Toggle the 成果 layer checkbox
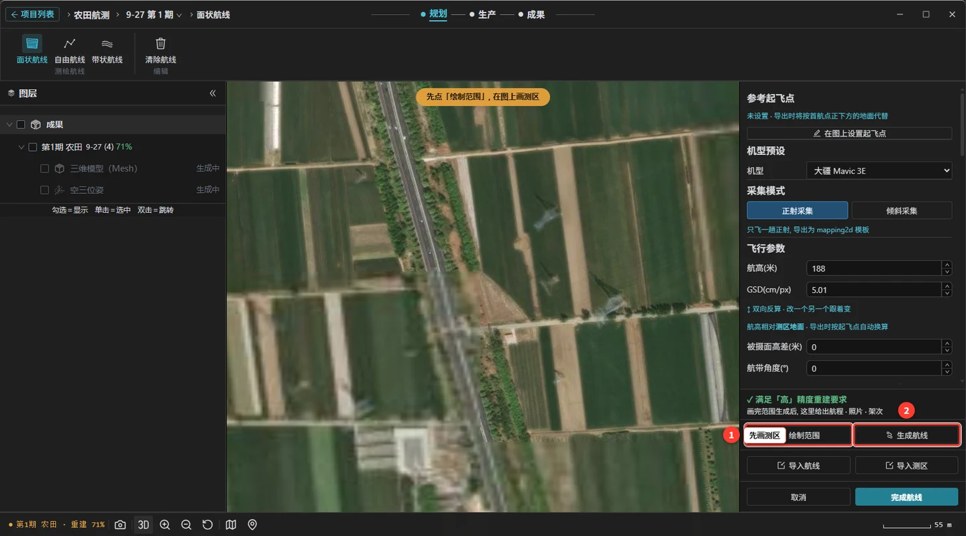The width and height of the screenshot is (966, 536). pos(21,125)
